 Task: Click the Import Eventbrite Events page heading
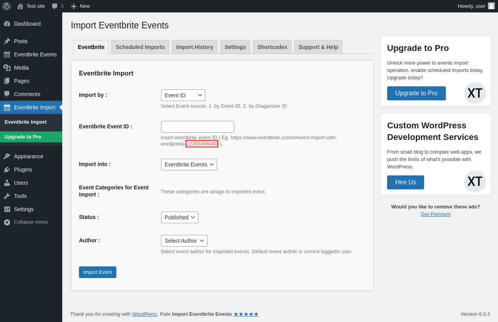tap(120, 25)
